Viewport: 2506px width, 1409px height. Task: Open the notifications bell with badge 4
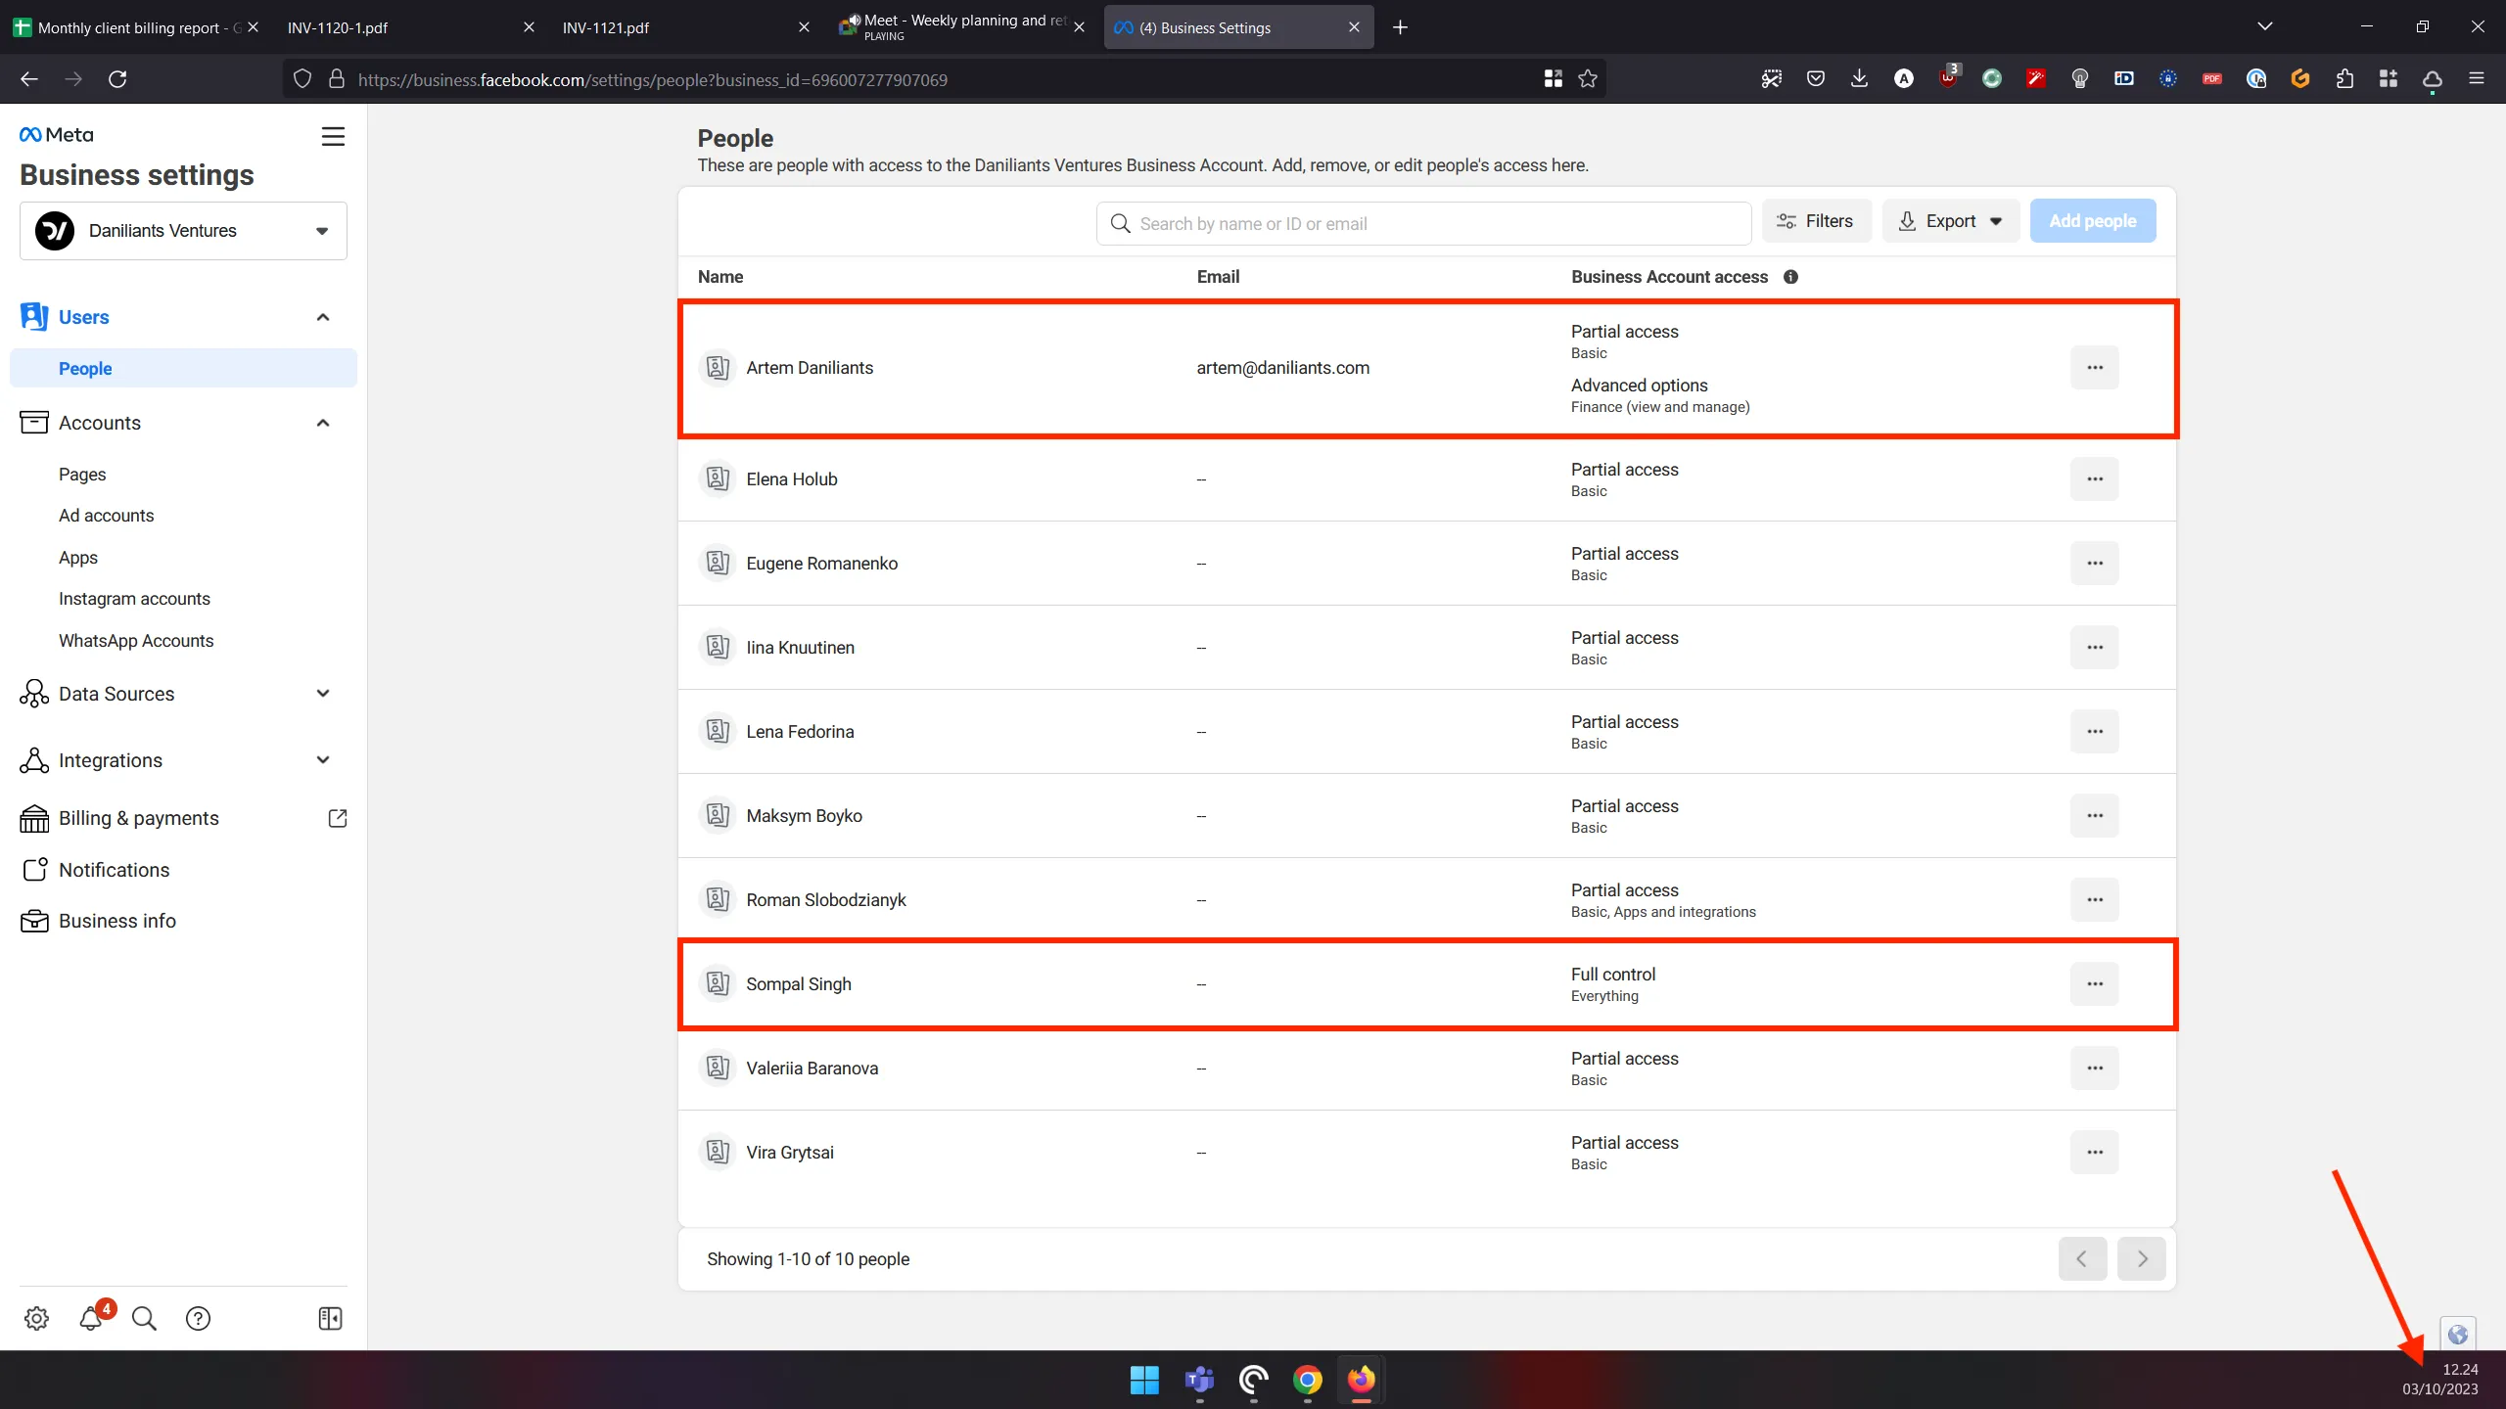tap(92, 1318)
